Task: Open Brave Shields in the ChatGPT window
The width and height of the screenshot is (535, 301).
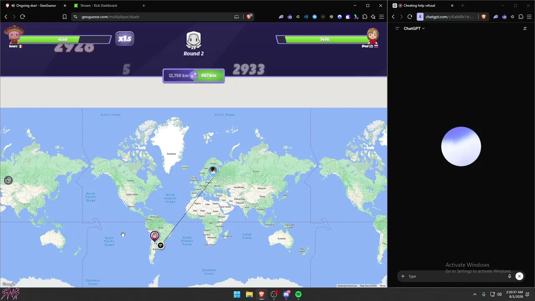Action: (x=484, y=17)
